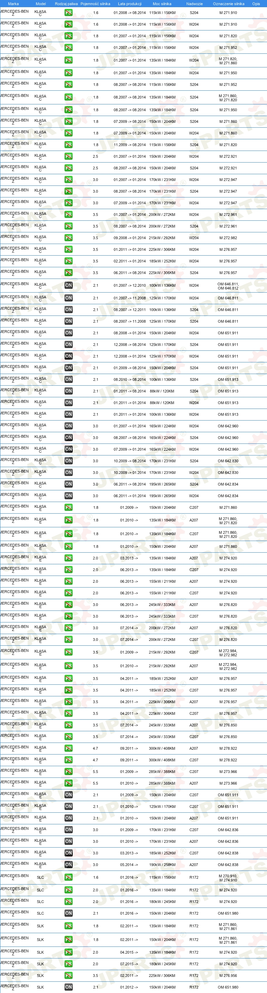Click ON icon in S204 OM 642.834 row

pos(69,484)
